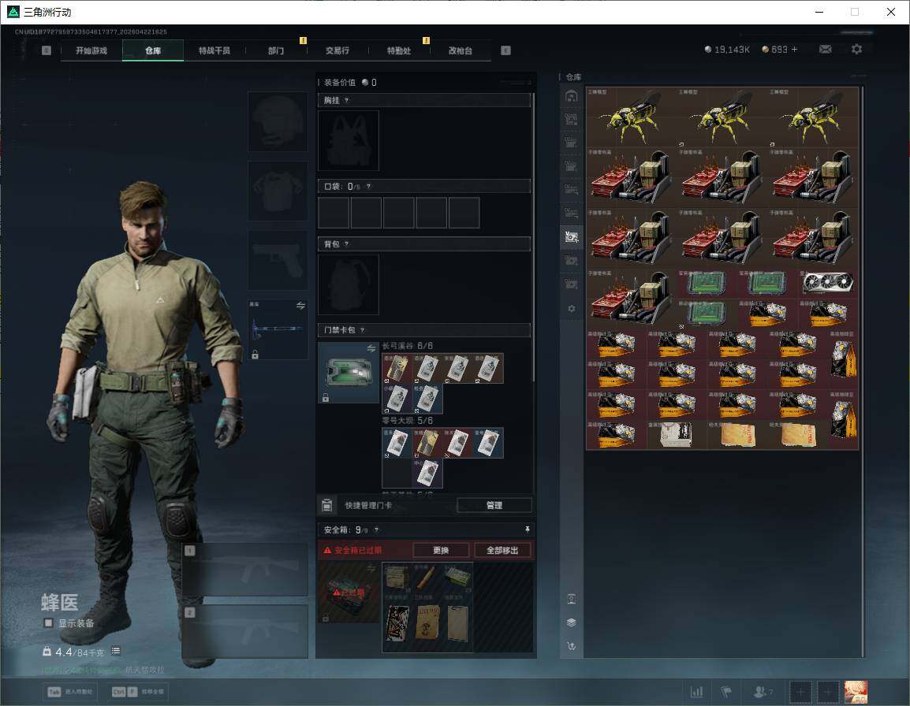Screen dimensions: 910x706
Task: Click the 全部移出 button
Action: (x=502, y=550)
